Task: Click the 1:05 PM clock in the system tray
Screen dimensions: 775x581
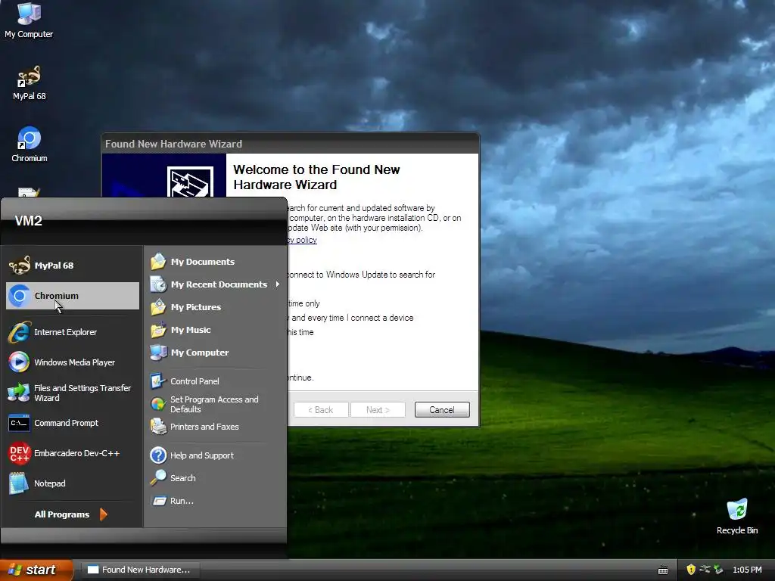Action: [x=747, y=570]
